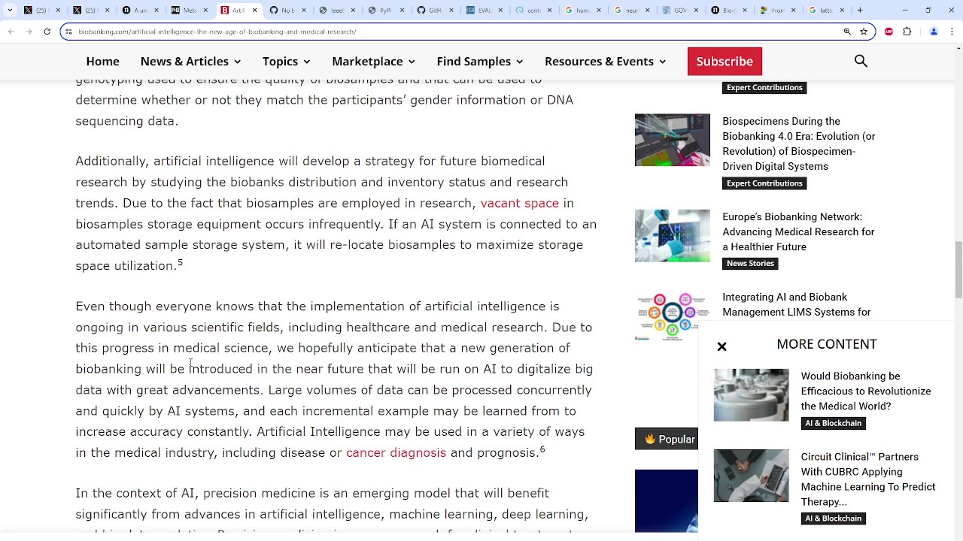View site information icon in address bar

click(69, 32)
